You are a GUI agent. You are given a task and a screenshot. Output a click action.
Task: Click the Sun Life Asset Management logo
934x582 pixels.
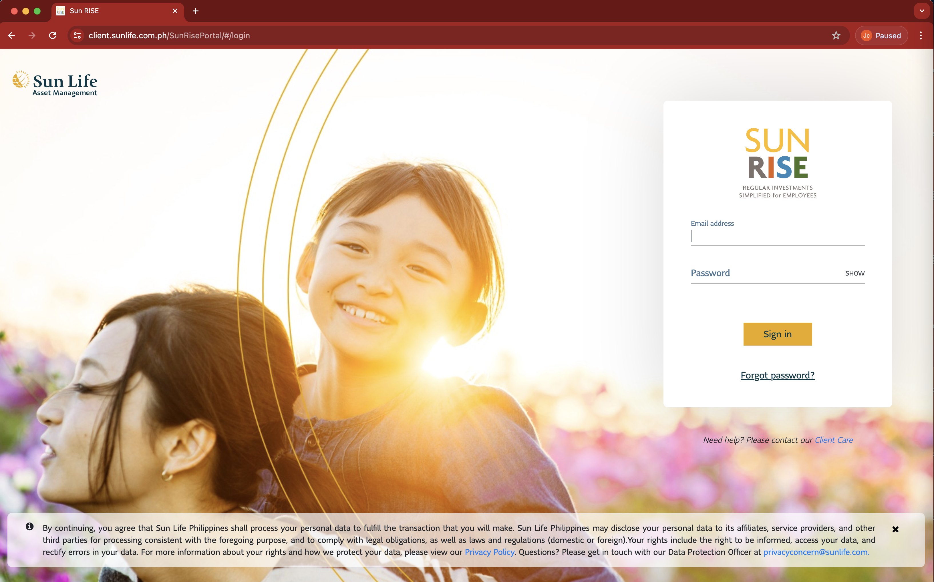(x=55, y=83)
